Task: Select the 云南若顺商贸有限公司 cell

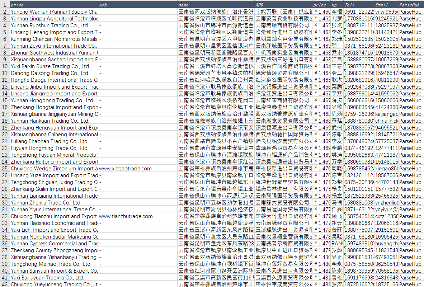Action: 283,25
